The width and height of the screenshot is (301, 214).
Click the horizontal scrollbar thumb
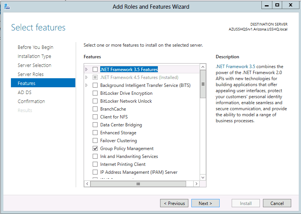(138, 184)
